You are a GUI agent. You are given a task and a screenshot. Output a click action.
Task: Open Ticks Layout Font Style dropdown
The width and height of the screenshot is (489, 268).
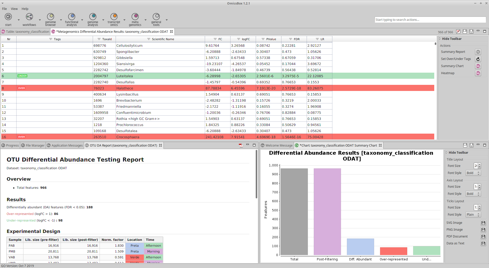[473, 215]
